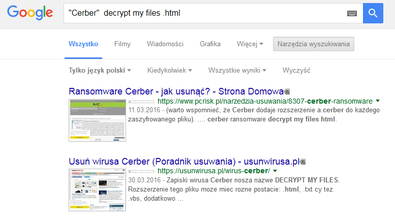This screenshot has width=395, height=222.
Task: Open green arrow menu beside pcrisk.pl URL
Action: 378,101
